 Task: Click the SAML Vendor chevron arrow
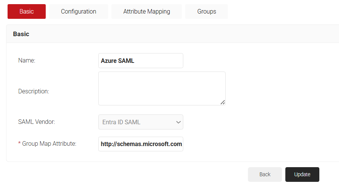[x=178, y=122]
